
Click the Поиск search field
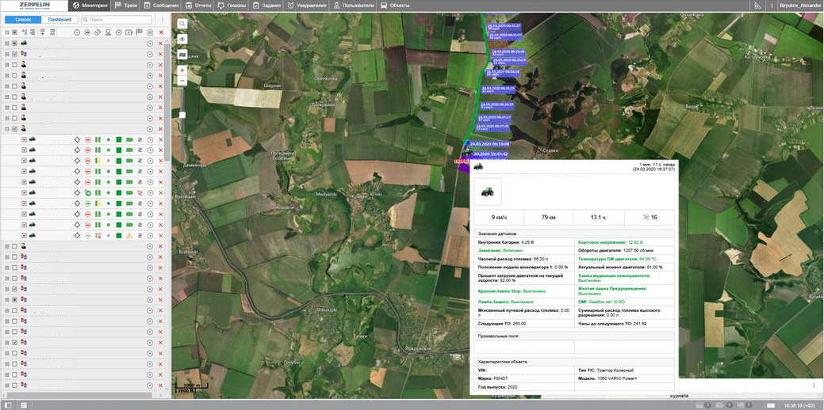[x=117, y=20]
